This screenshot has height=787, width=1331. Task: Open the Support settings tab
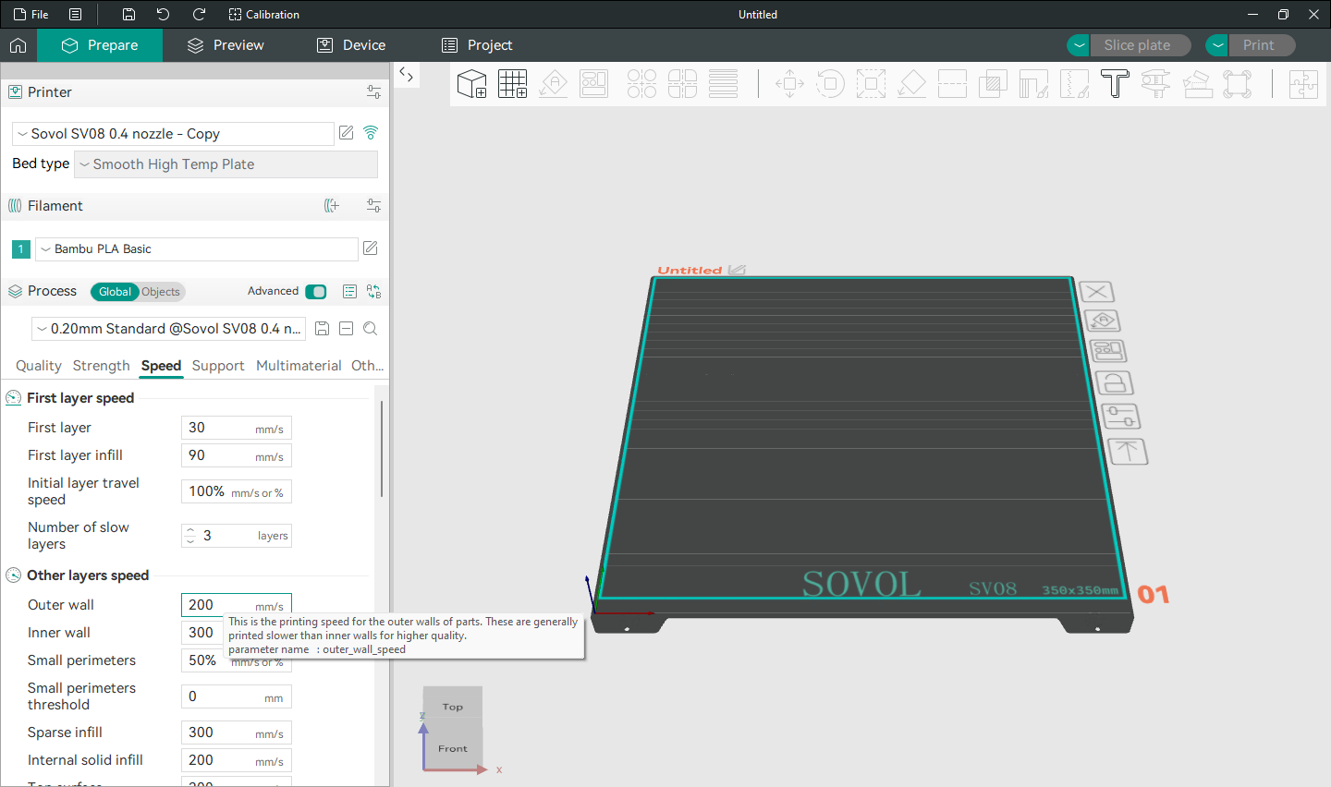(218, 366)
